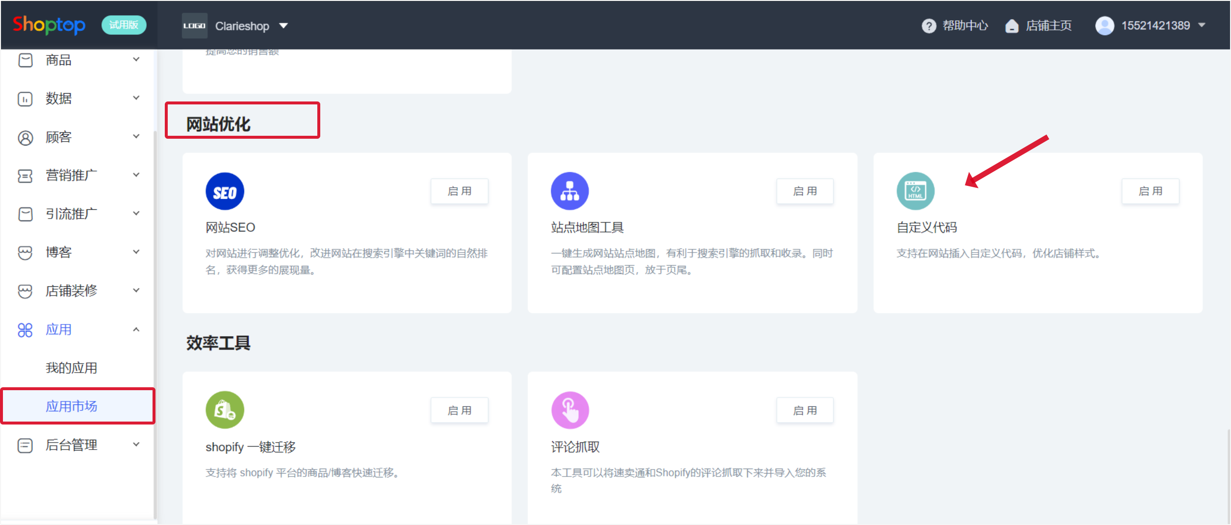Screen dimensions: 1231x525
Task: Click the Shoptop logo
Action: 49,25
